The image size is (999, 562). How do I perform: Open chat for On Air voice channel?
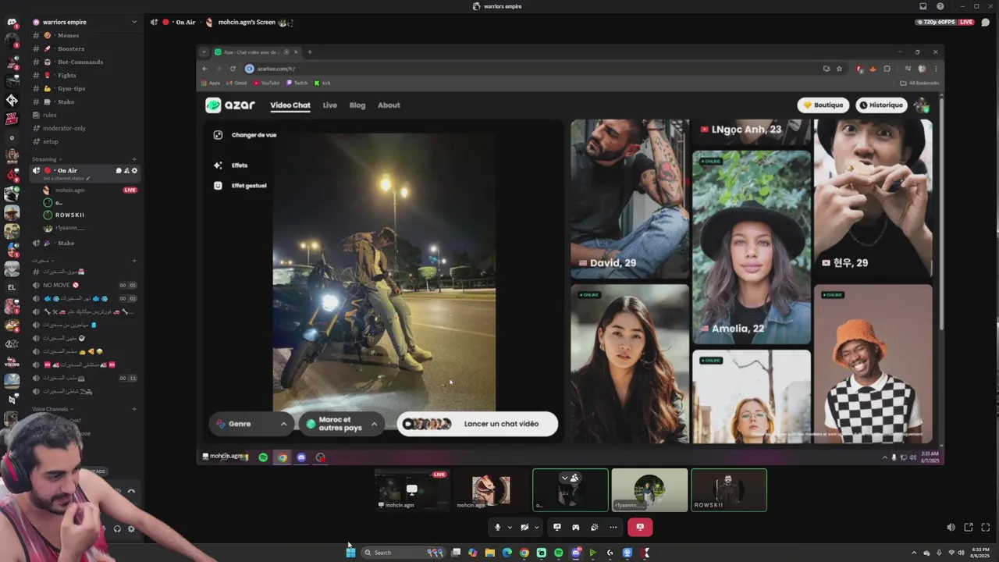click(119, 170)
